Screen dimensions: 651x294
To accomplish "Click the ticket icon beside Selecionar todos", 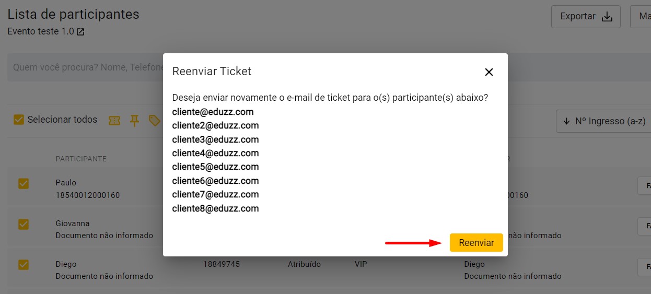I will pyautogui.click(x=114, y=121).
